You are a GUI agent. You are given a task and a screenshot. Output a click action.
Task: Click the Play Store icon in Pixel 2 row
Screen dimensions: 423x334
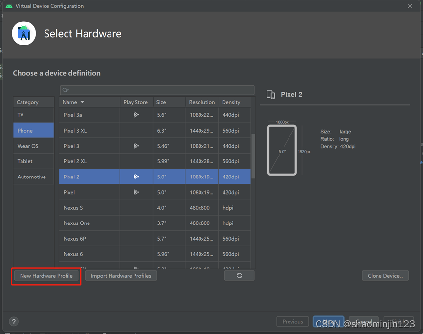(x=136, y=177)
